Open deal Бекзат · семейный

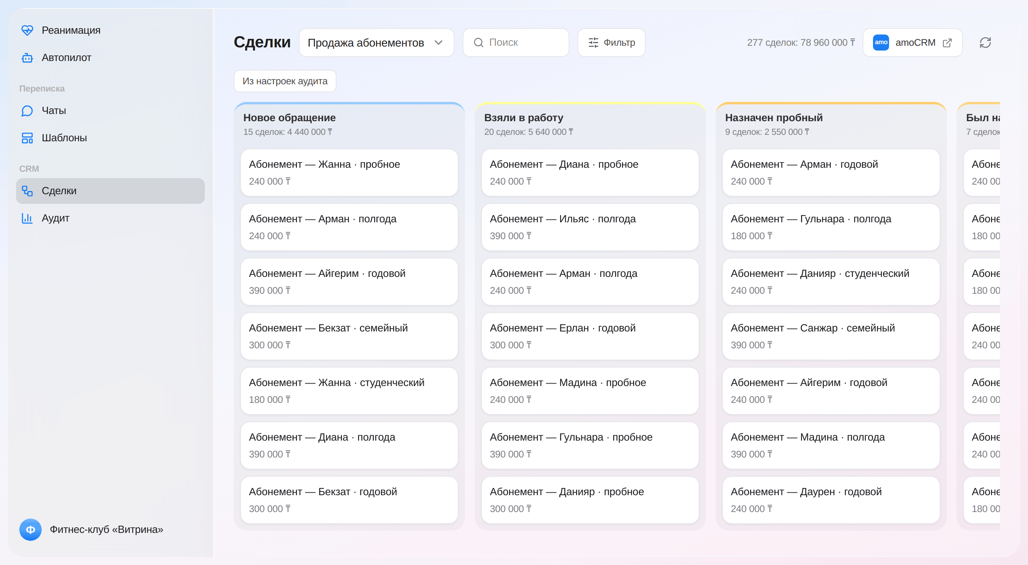tap(349, 336)
